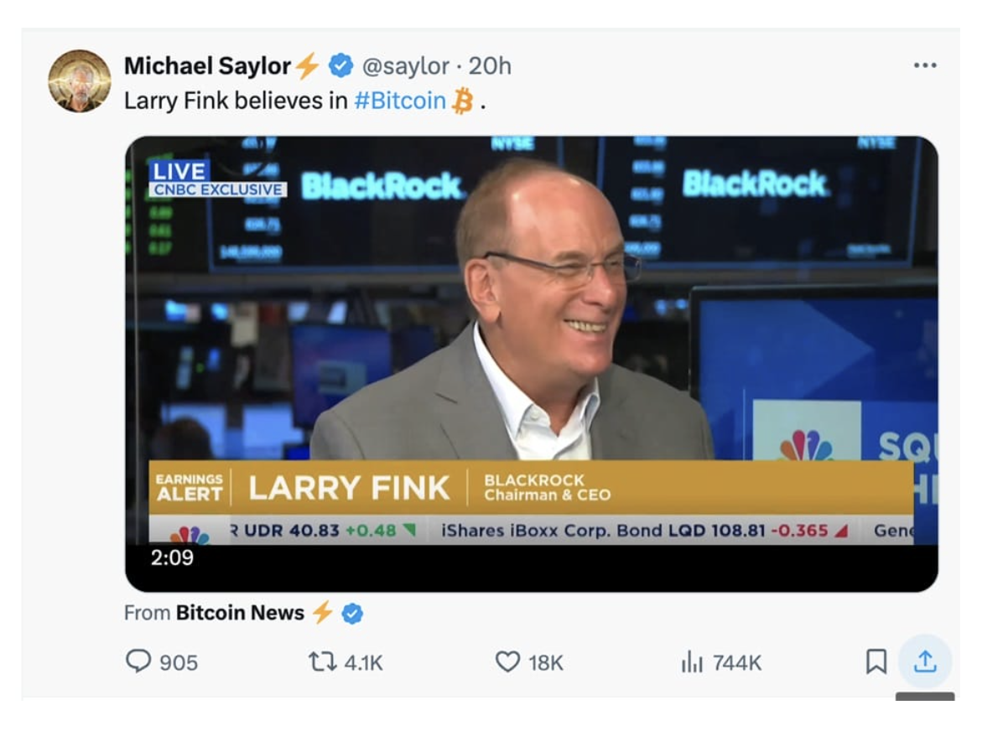Bookmark this tweet
The width and height of the screenshot is (1003, 736).
point(876,662)
